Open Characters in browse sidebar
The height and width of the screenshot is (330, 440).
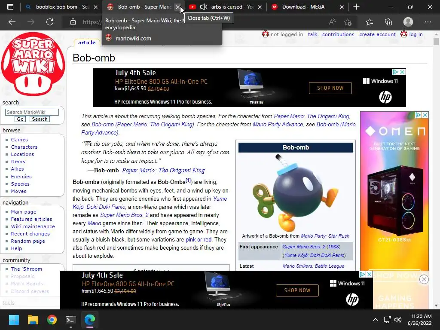pos(24,147)
